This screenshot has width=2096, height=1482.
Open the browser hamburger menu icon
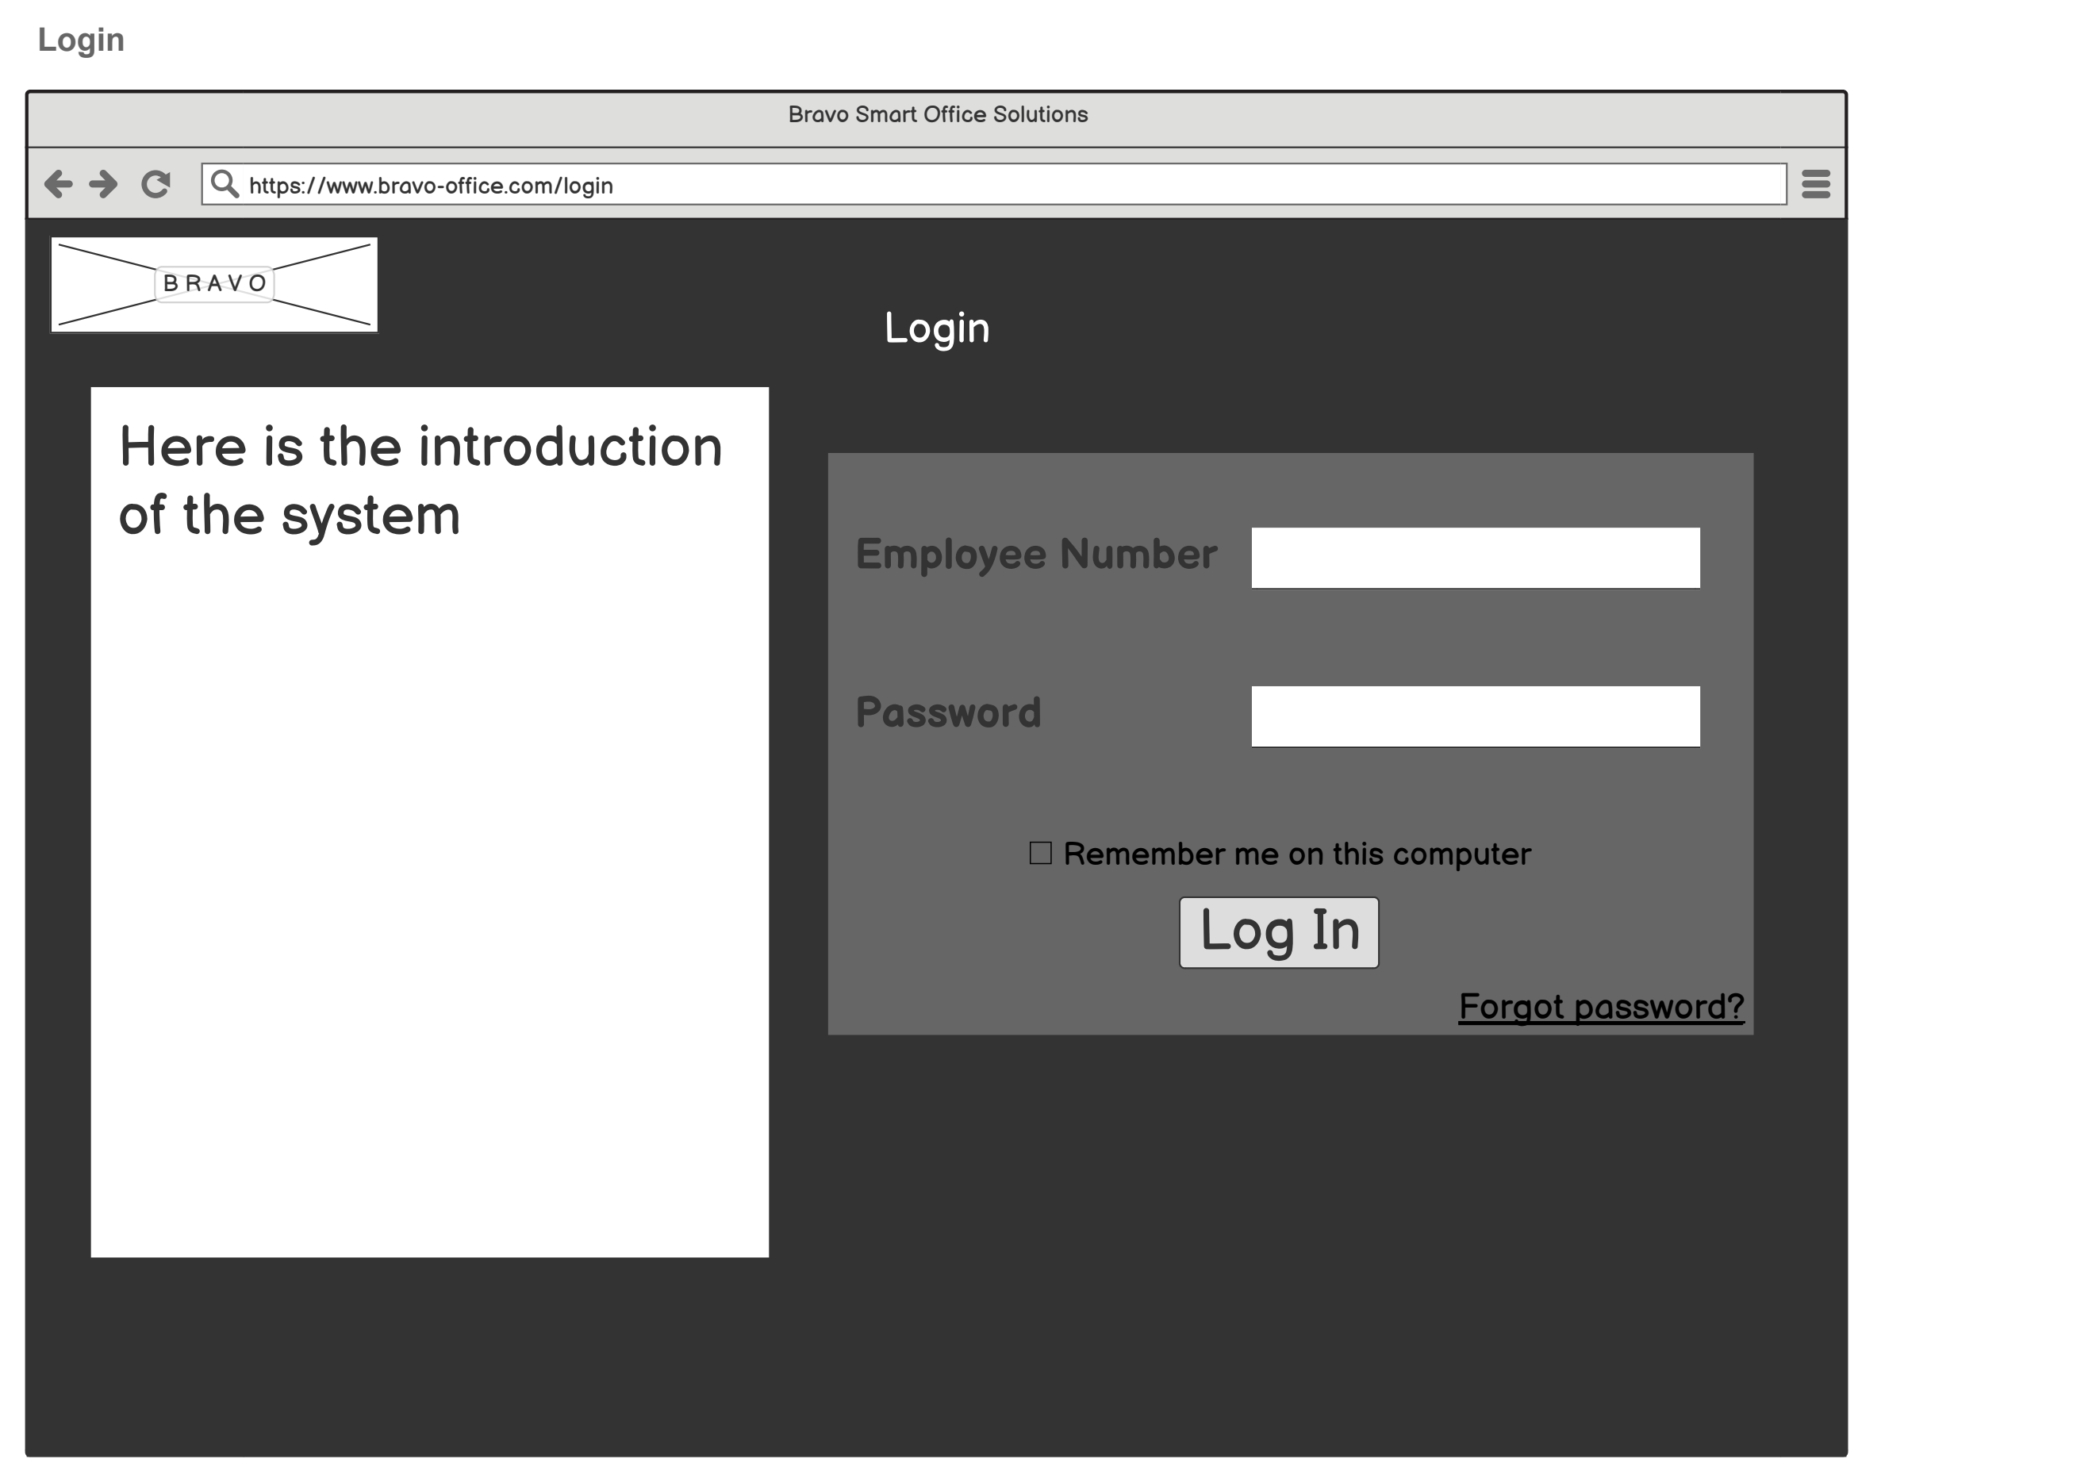[x=1817, y=184]
